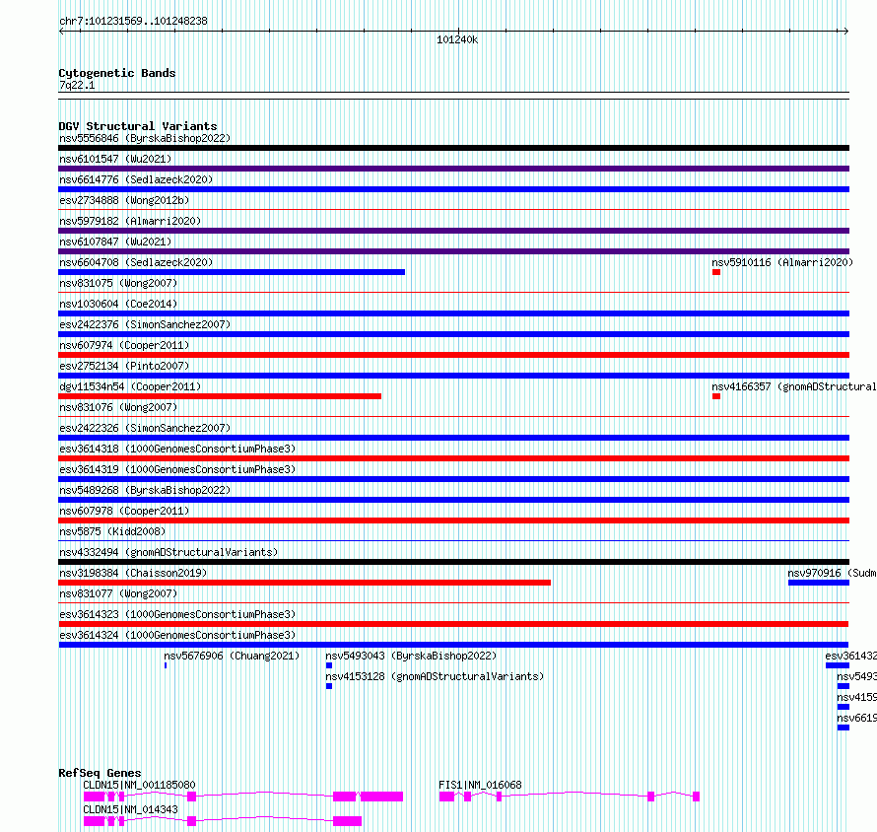
Task: Select nsv831076 (Wong2007) label
Action: [118, 407]
